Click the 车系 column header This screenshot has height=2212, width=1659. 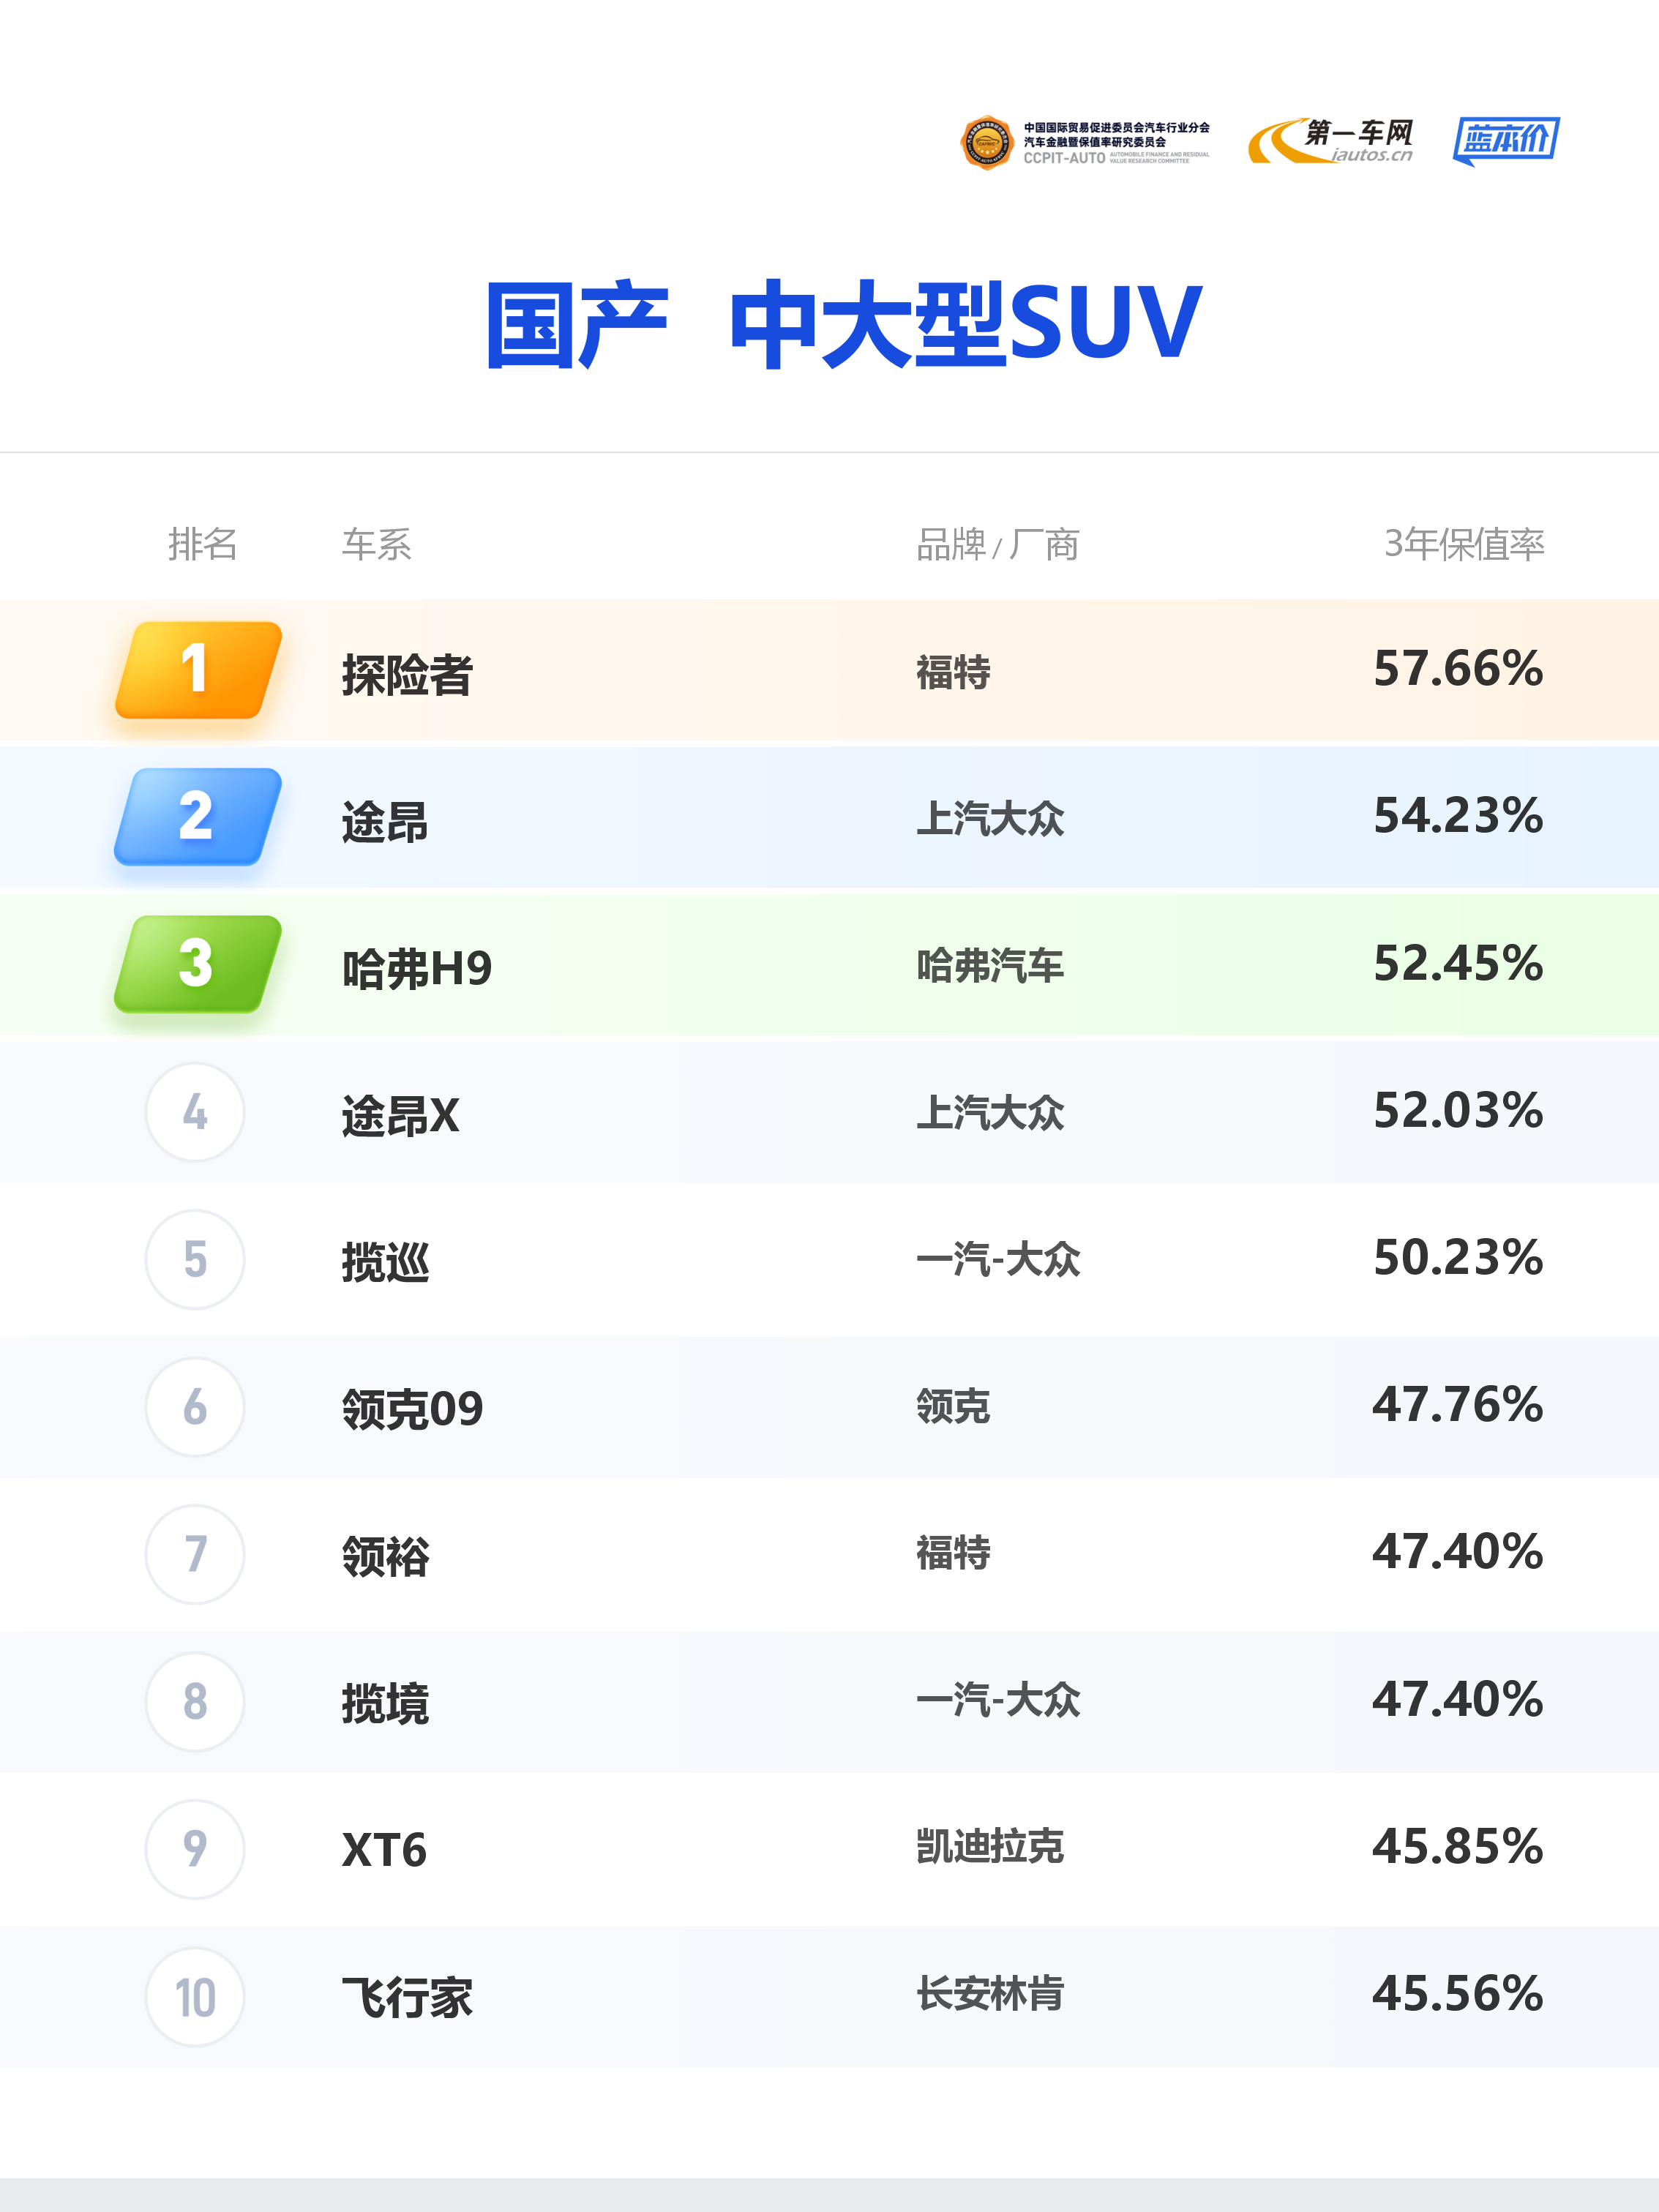point(376,544)
